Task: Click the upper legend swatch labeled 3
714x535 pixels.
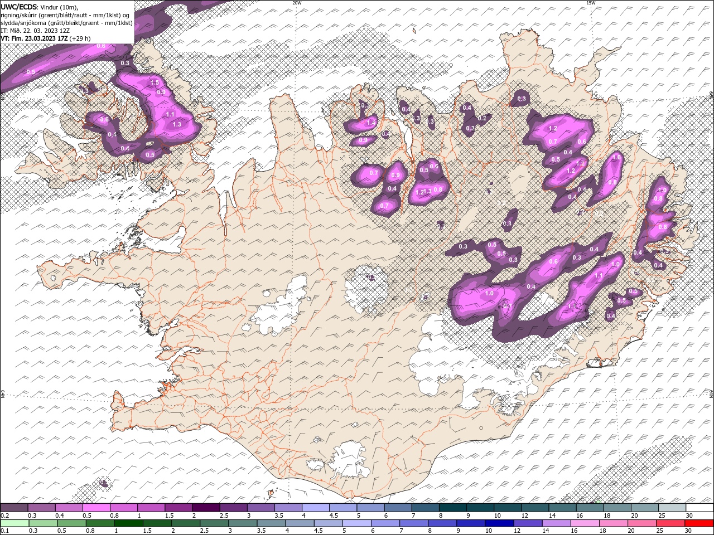Action: (260, 508)
